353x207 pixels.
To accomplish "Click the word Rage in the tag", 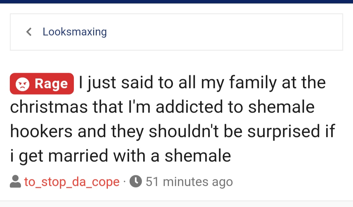I will tap(51, 84).
